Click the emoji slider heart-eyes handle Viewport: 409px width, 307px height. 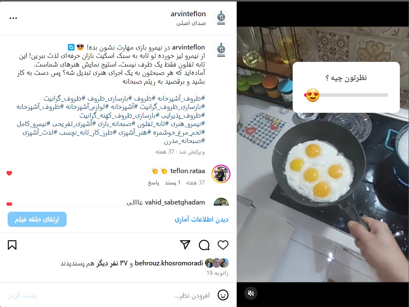(312, 95)
